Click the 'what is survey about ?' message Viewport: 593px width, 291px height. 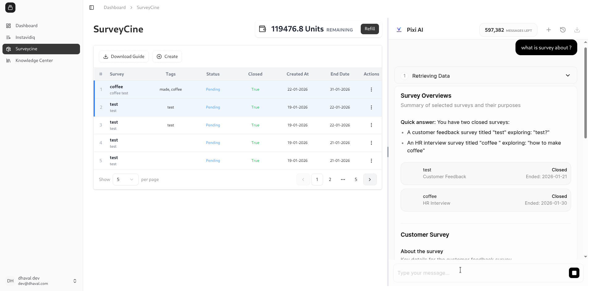click(546, 47)
